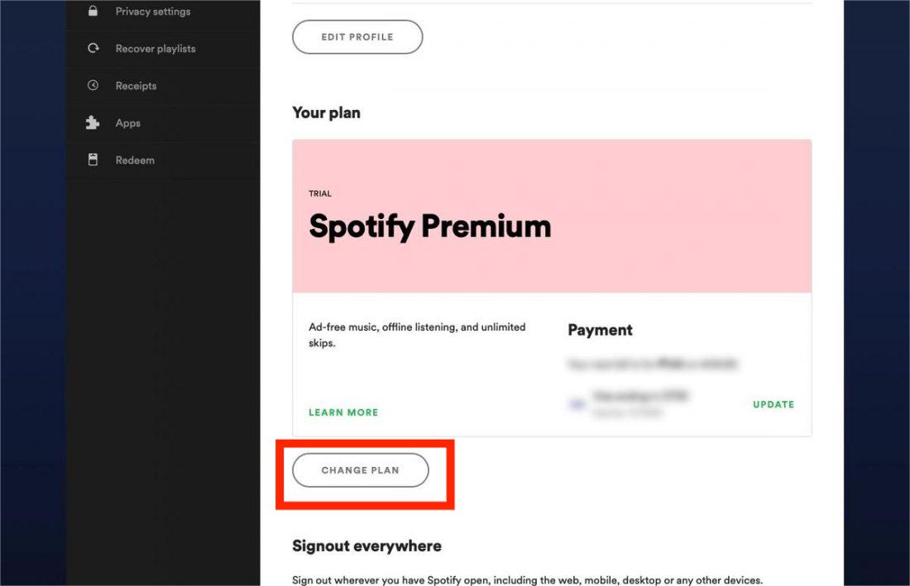Click the puzzle piece Apps icon

pos(93,123)
